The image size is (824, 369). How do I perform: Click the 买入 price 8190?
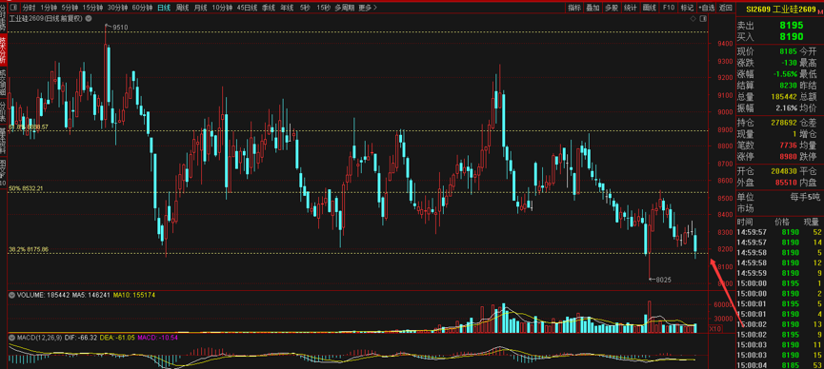[x=792, y=37]
